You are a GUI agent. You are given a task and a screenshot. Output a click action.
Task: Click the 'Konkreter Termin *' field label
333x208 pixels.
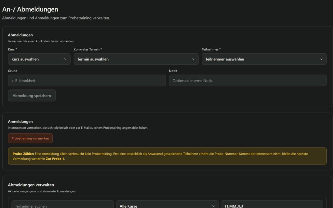88,49
